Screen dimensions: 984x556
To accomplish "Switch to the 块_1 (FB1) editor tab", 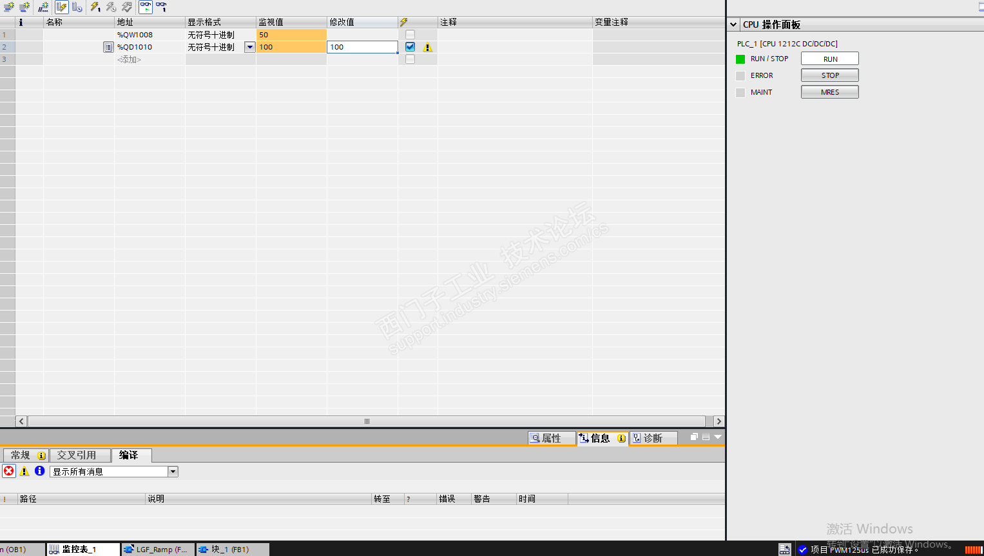I will tap(233, 550).
